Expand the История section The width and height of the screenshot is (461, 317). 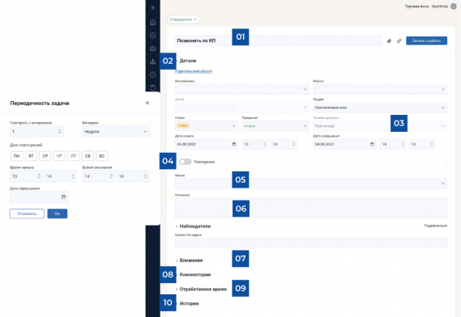189,303
